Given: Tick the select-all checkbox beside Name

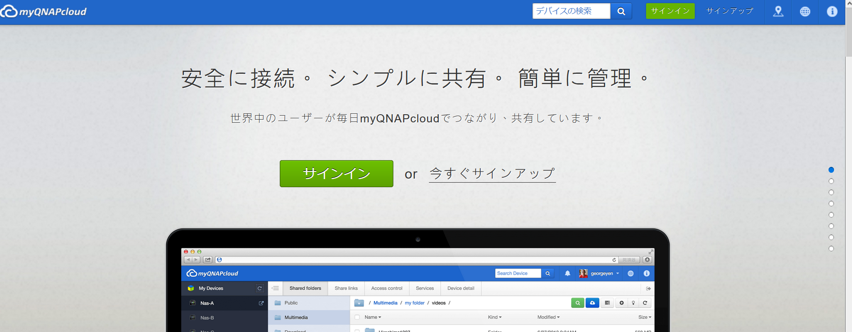Looking at the screenshot, I should [357, 317].
